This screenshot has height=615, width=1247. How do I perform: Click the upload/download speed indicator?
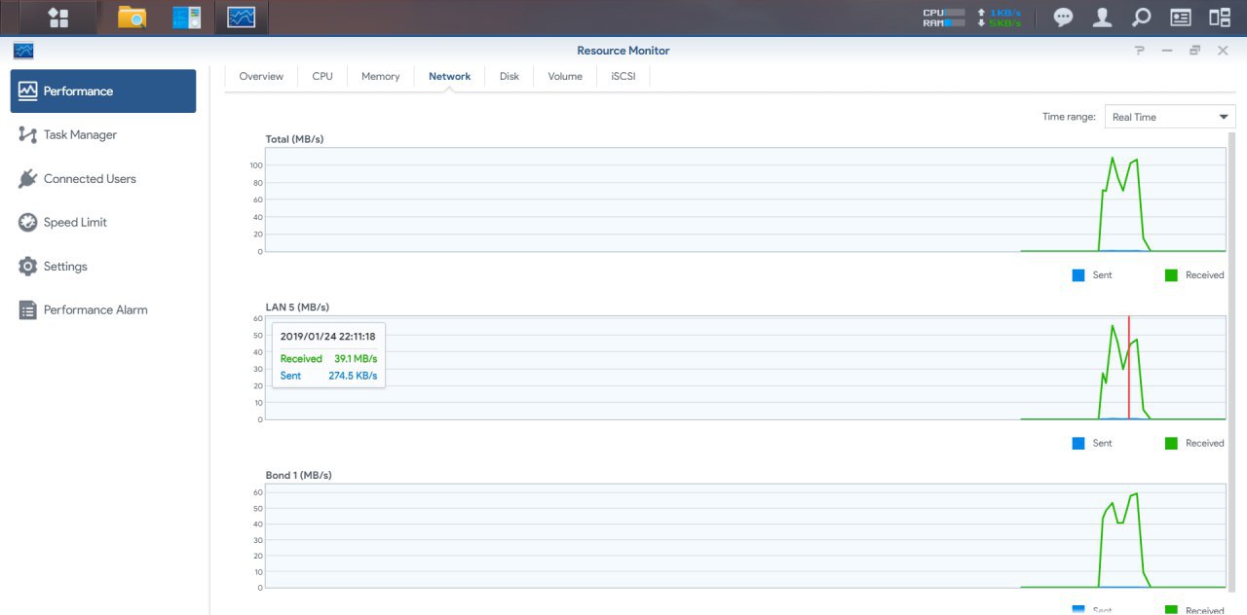pos(999,18)
